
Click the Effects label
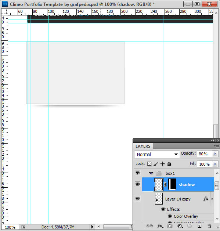tap(173, 209)
